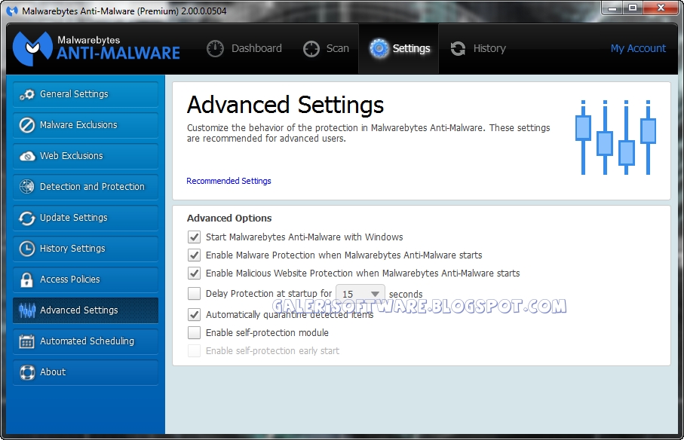
Task: Enable Delay Protection at startup checkbox
Action: click(194, 293)
